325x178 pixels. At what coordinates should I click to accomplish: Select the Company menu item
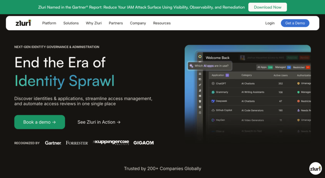pos(138,23)
